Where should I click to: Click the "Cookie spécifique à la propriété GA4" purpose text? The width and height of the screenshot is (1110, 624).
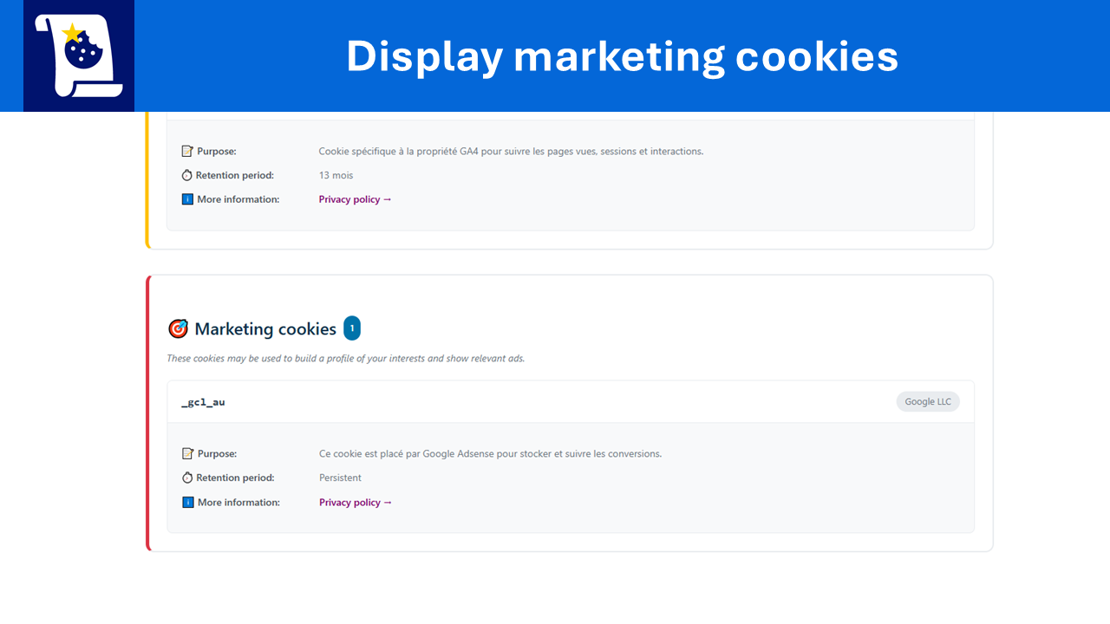[511, 151]
